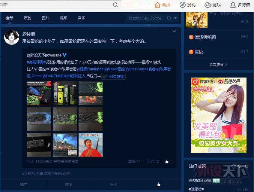Open the search filter dropdown arrow
Viewport: 254px width, 192px height.
click(x=175, y=18)
